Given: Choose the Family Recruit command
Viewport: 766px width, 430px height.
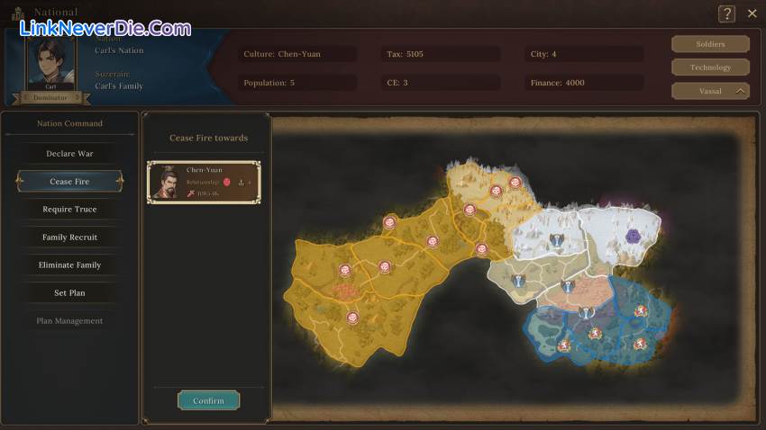Looking at the screenshot, I should (69, 237).
